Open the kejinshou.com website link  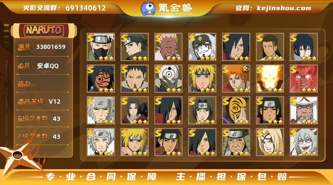coord(284,8)
